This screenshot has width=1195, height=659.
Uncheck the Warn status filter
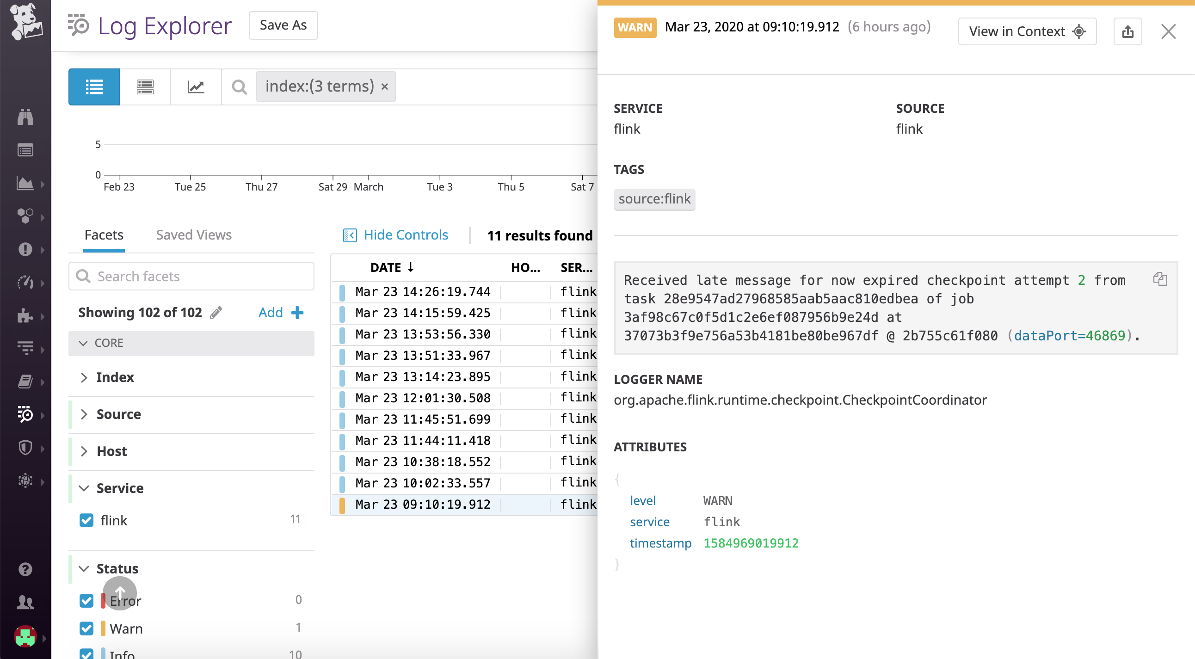(x=86, y=628)
